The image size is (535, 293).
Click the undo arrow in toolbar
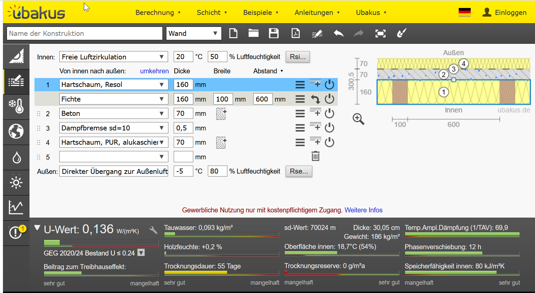click(338, 33)
